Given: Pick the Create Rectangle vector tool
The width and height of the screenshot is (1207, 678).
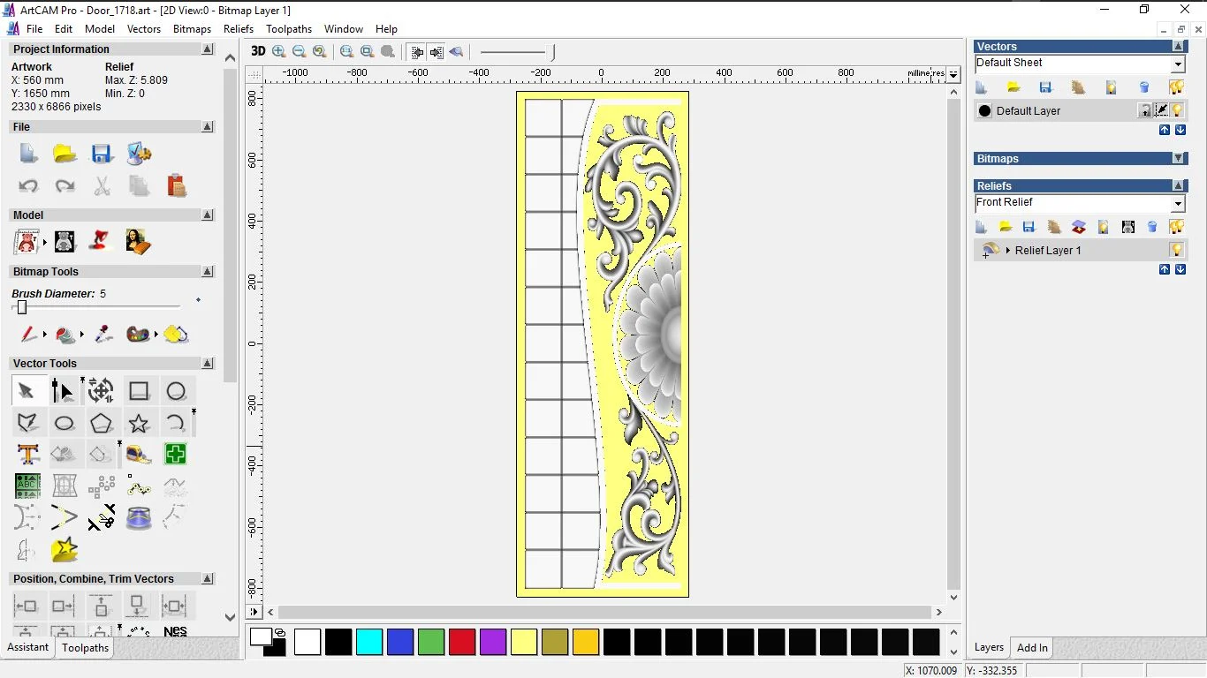Looking at the screenshot, I should (x=139, y=391).
